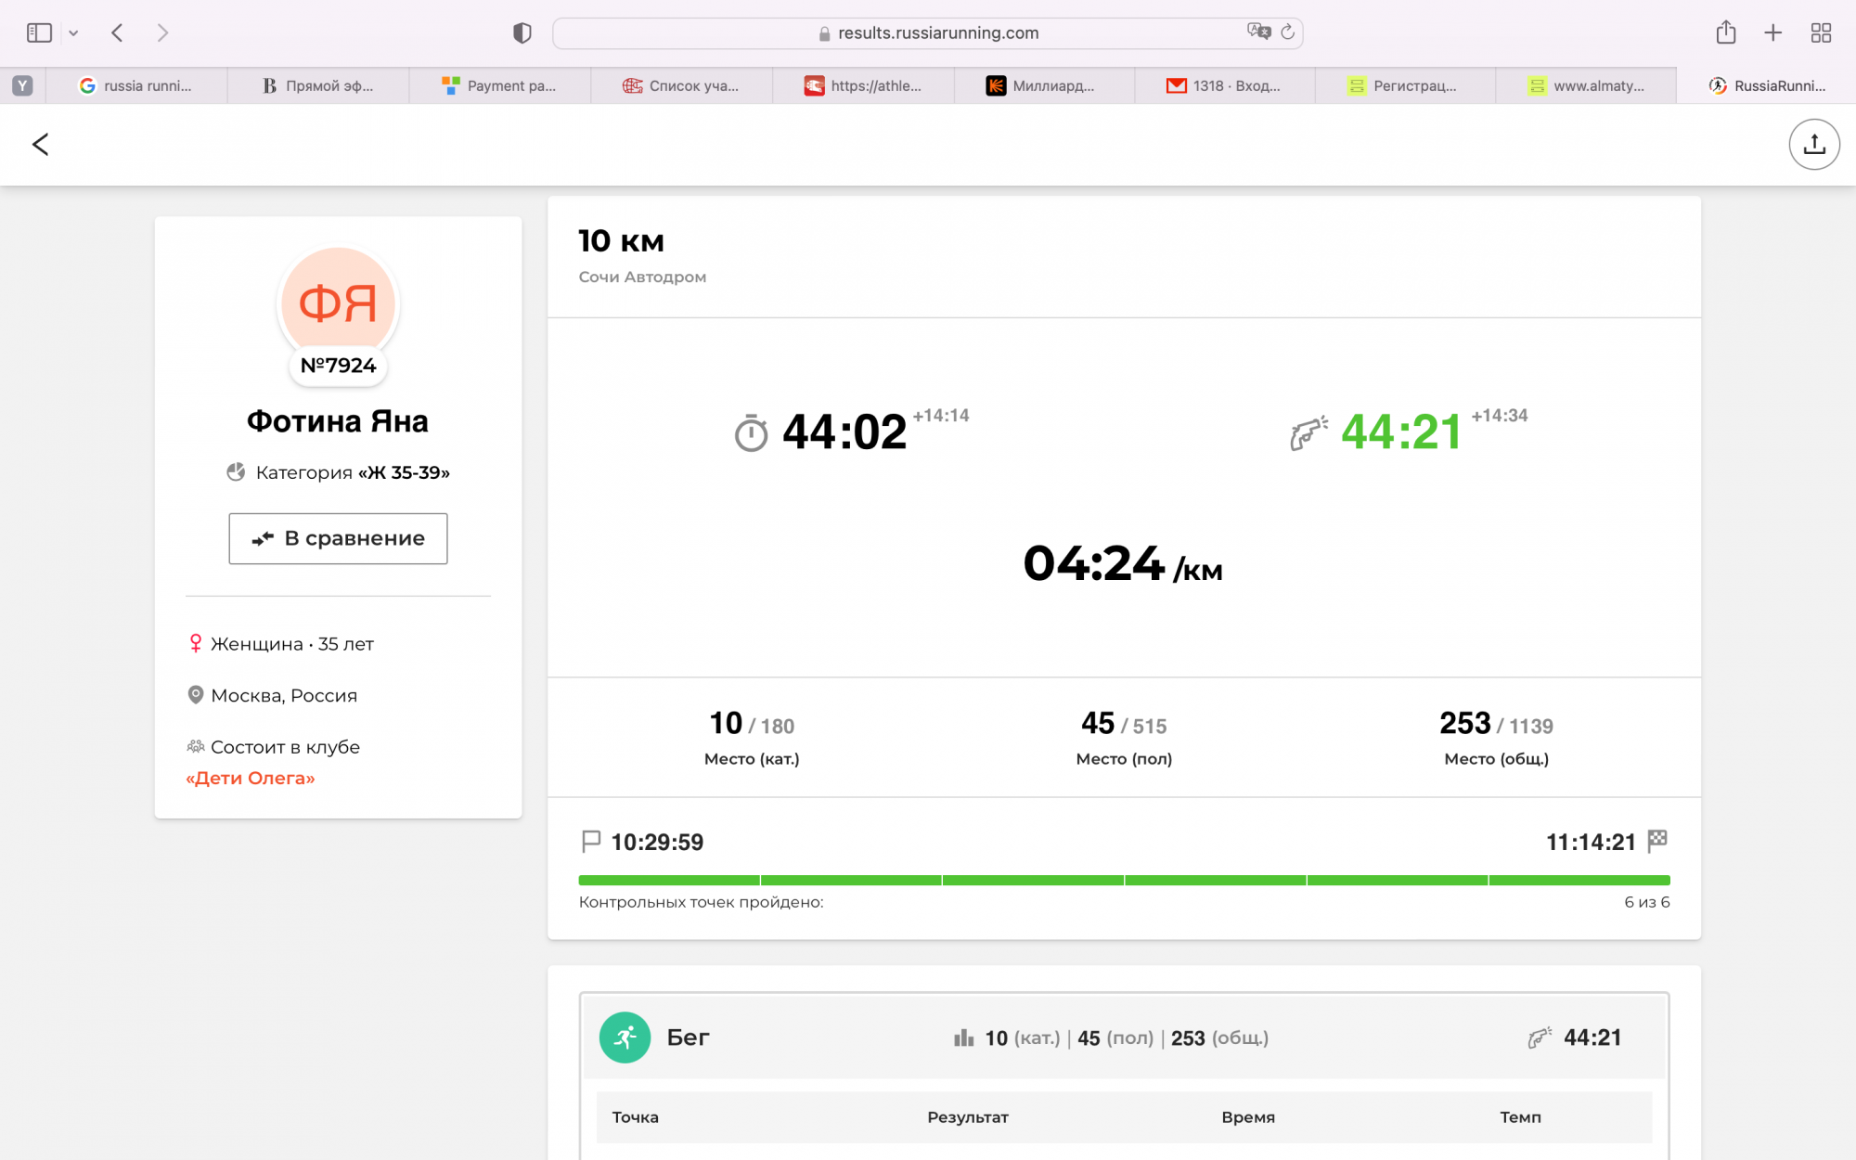Click the green running Бег icon
1856x1160 pixels.
pos(625,1037)
